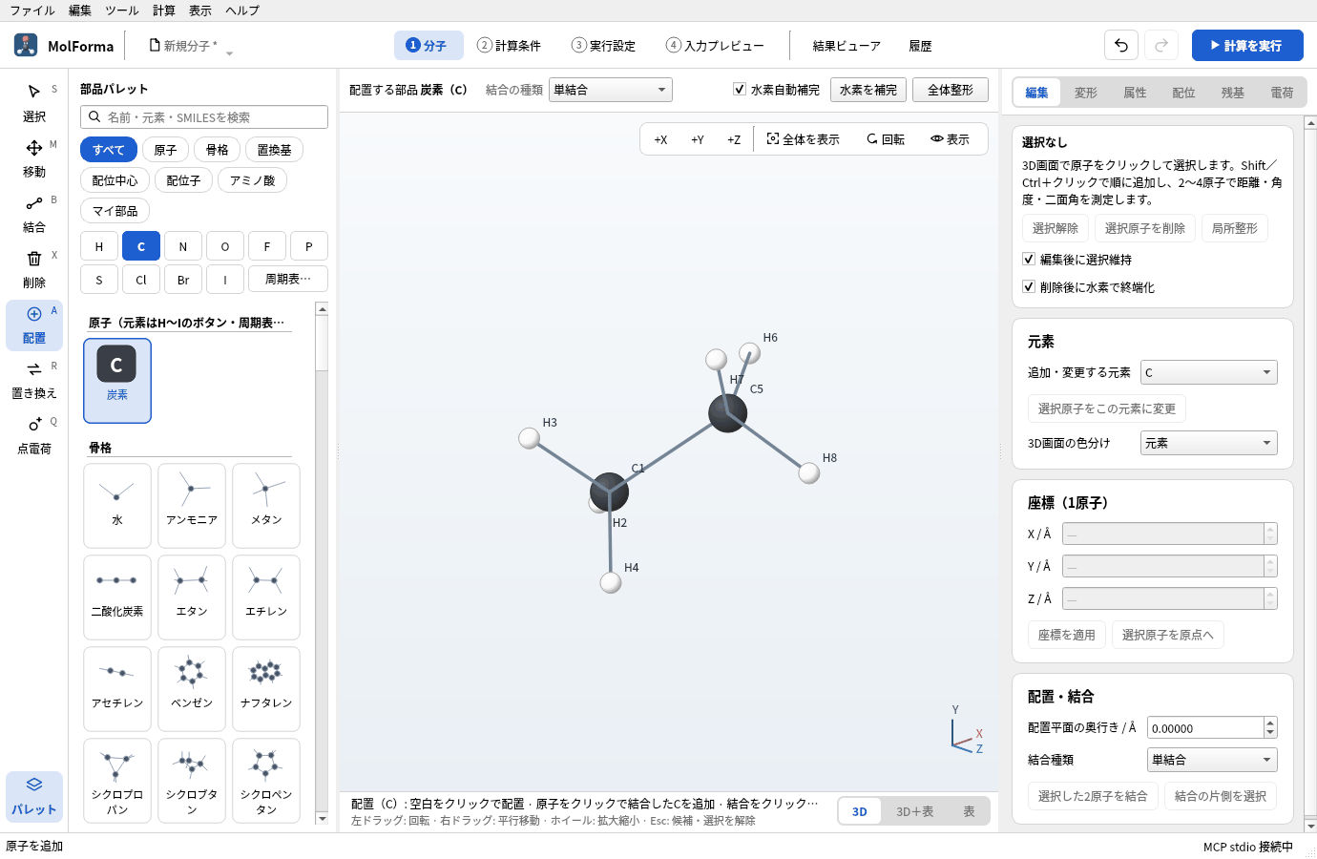Choose the 水 molecule template
The height and width of the screenshot is (859, 1317).
117,504
